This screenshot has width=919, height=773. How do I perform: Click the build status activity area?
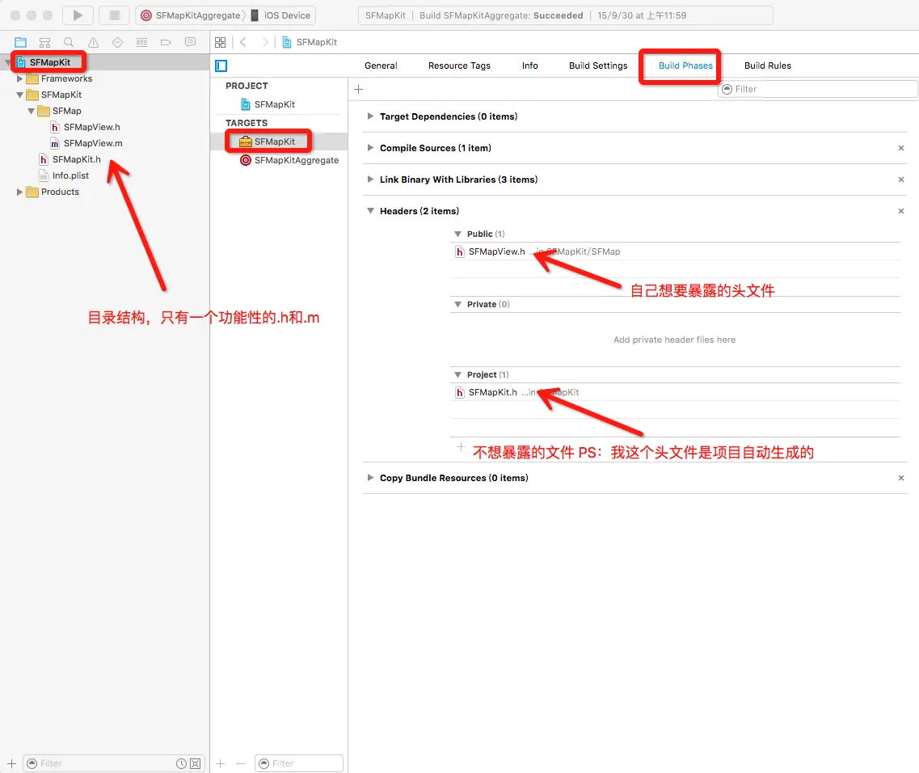pos(565,15)
